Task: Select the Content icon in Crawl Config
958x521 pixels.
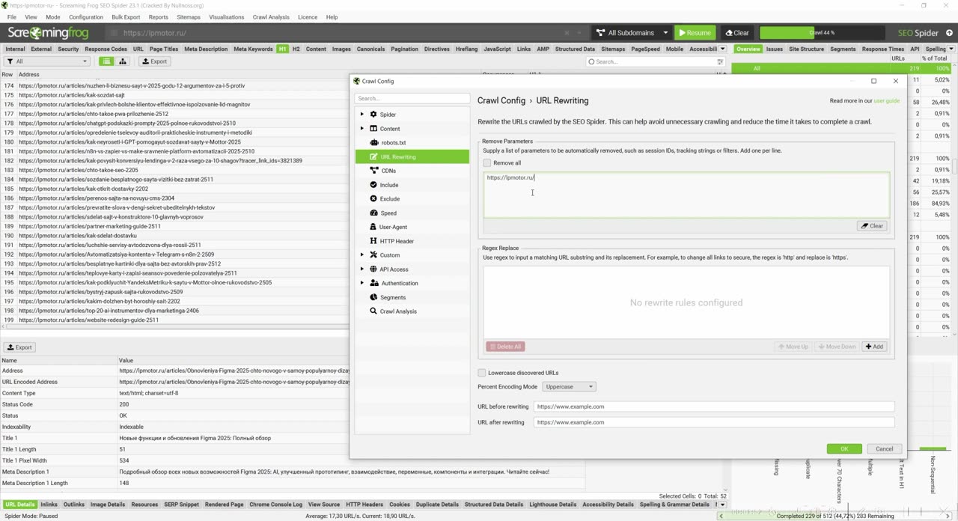Action: (x=373, y=129)
